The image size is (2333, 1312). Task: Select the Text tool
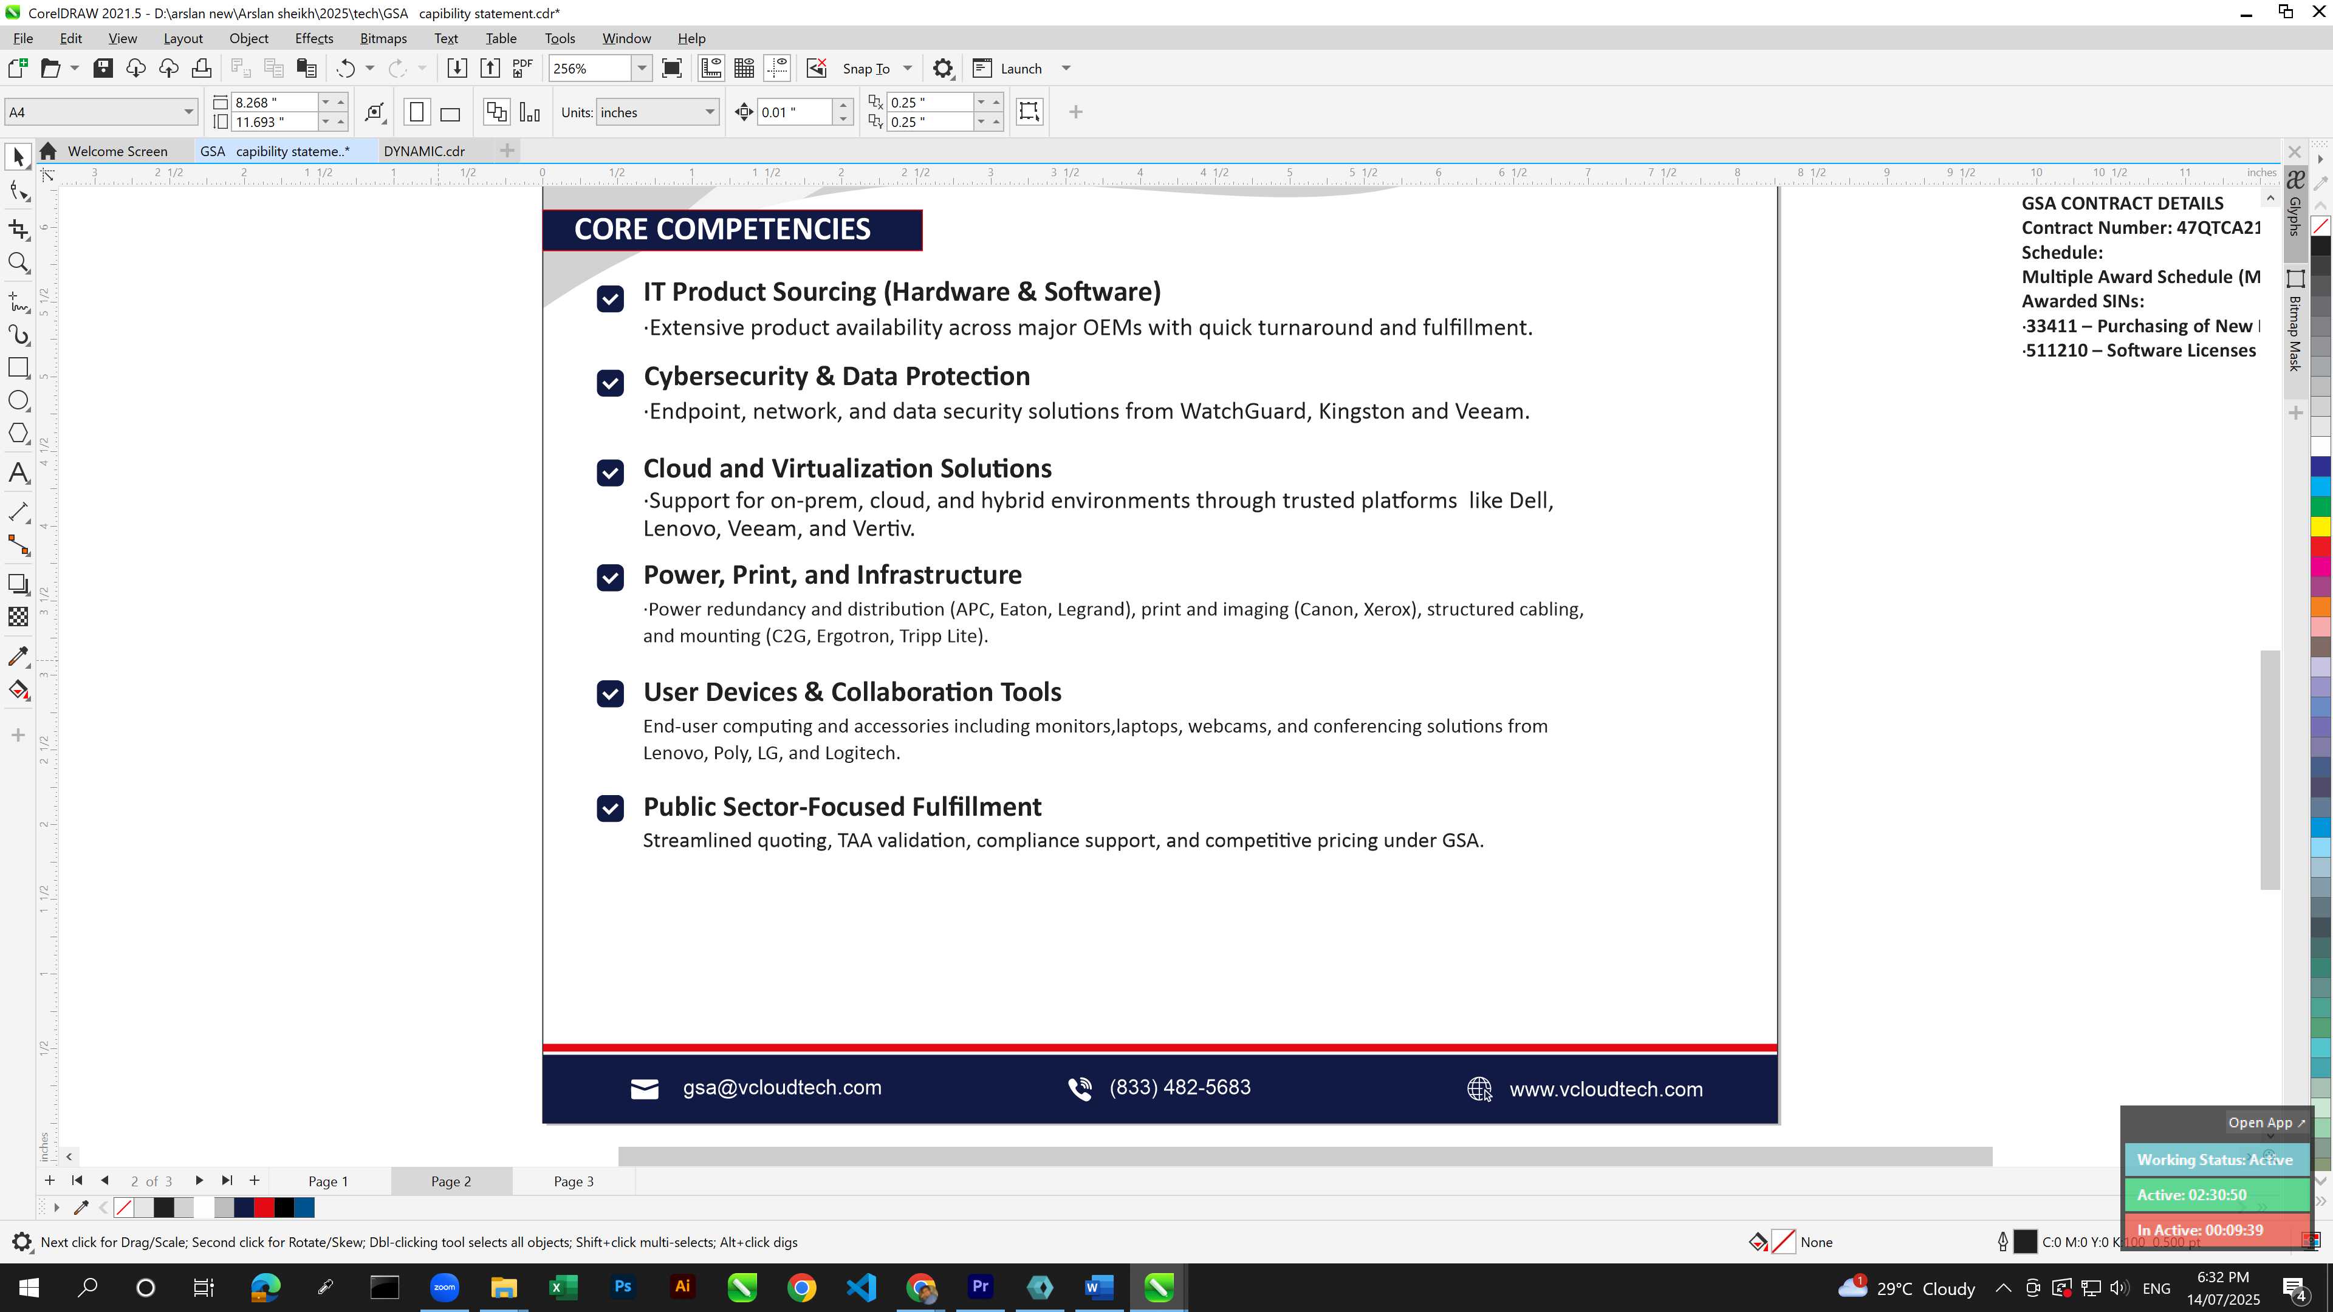[18, 474]
